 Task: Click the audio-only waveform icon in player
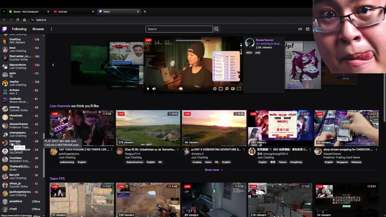[181, 89]
